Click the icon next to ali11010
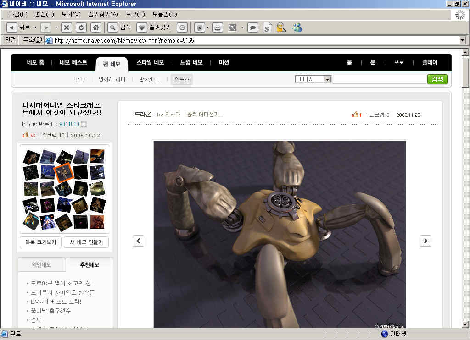Image resolution: width=470 pixels, height=340 pixels. tap(84, 124)
